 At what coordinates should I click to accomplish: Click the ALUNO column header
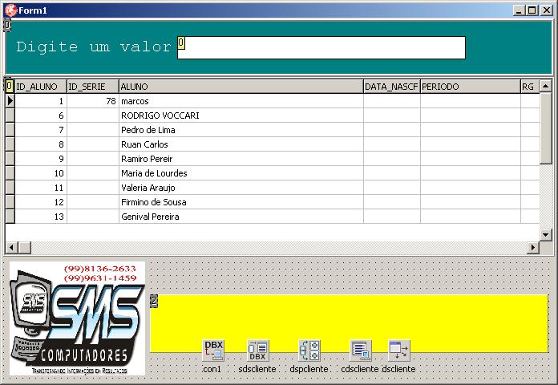[x=241, y=87]
